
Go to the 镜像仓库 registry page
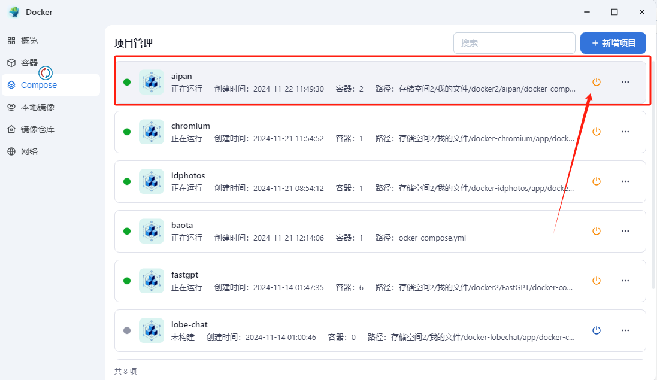[37, 129]
